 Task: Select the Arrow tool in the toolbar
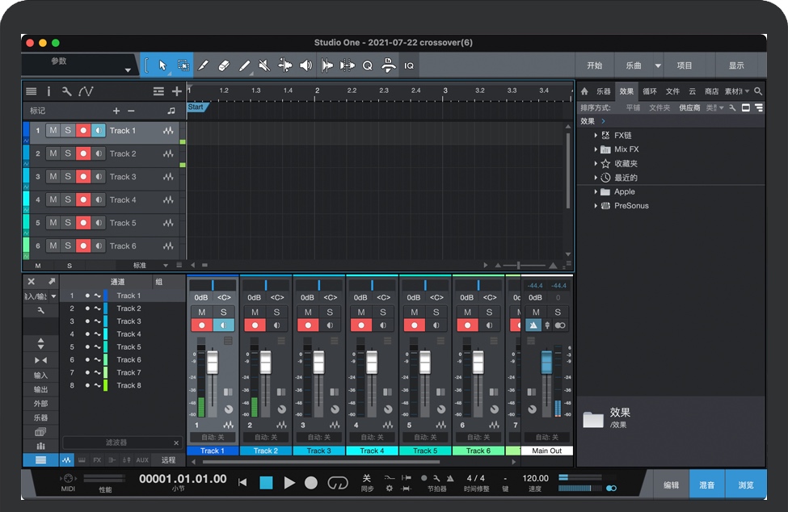[x=162, y=65]
